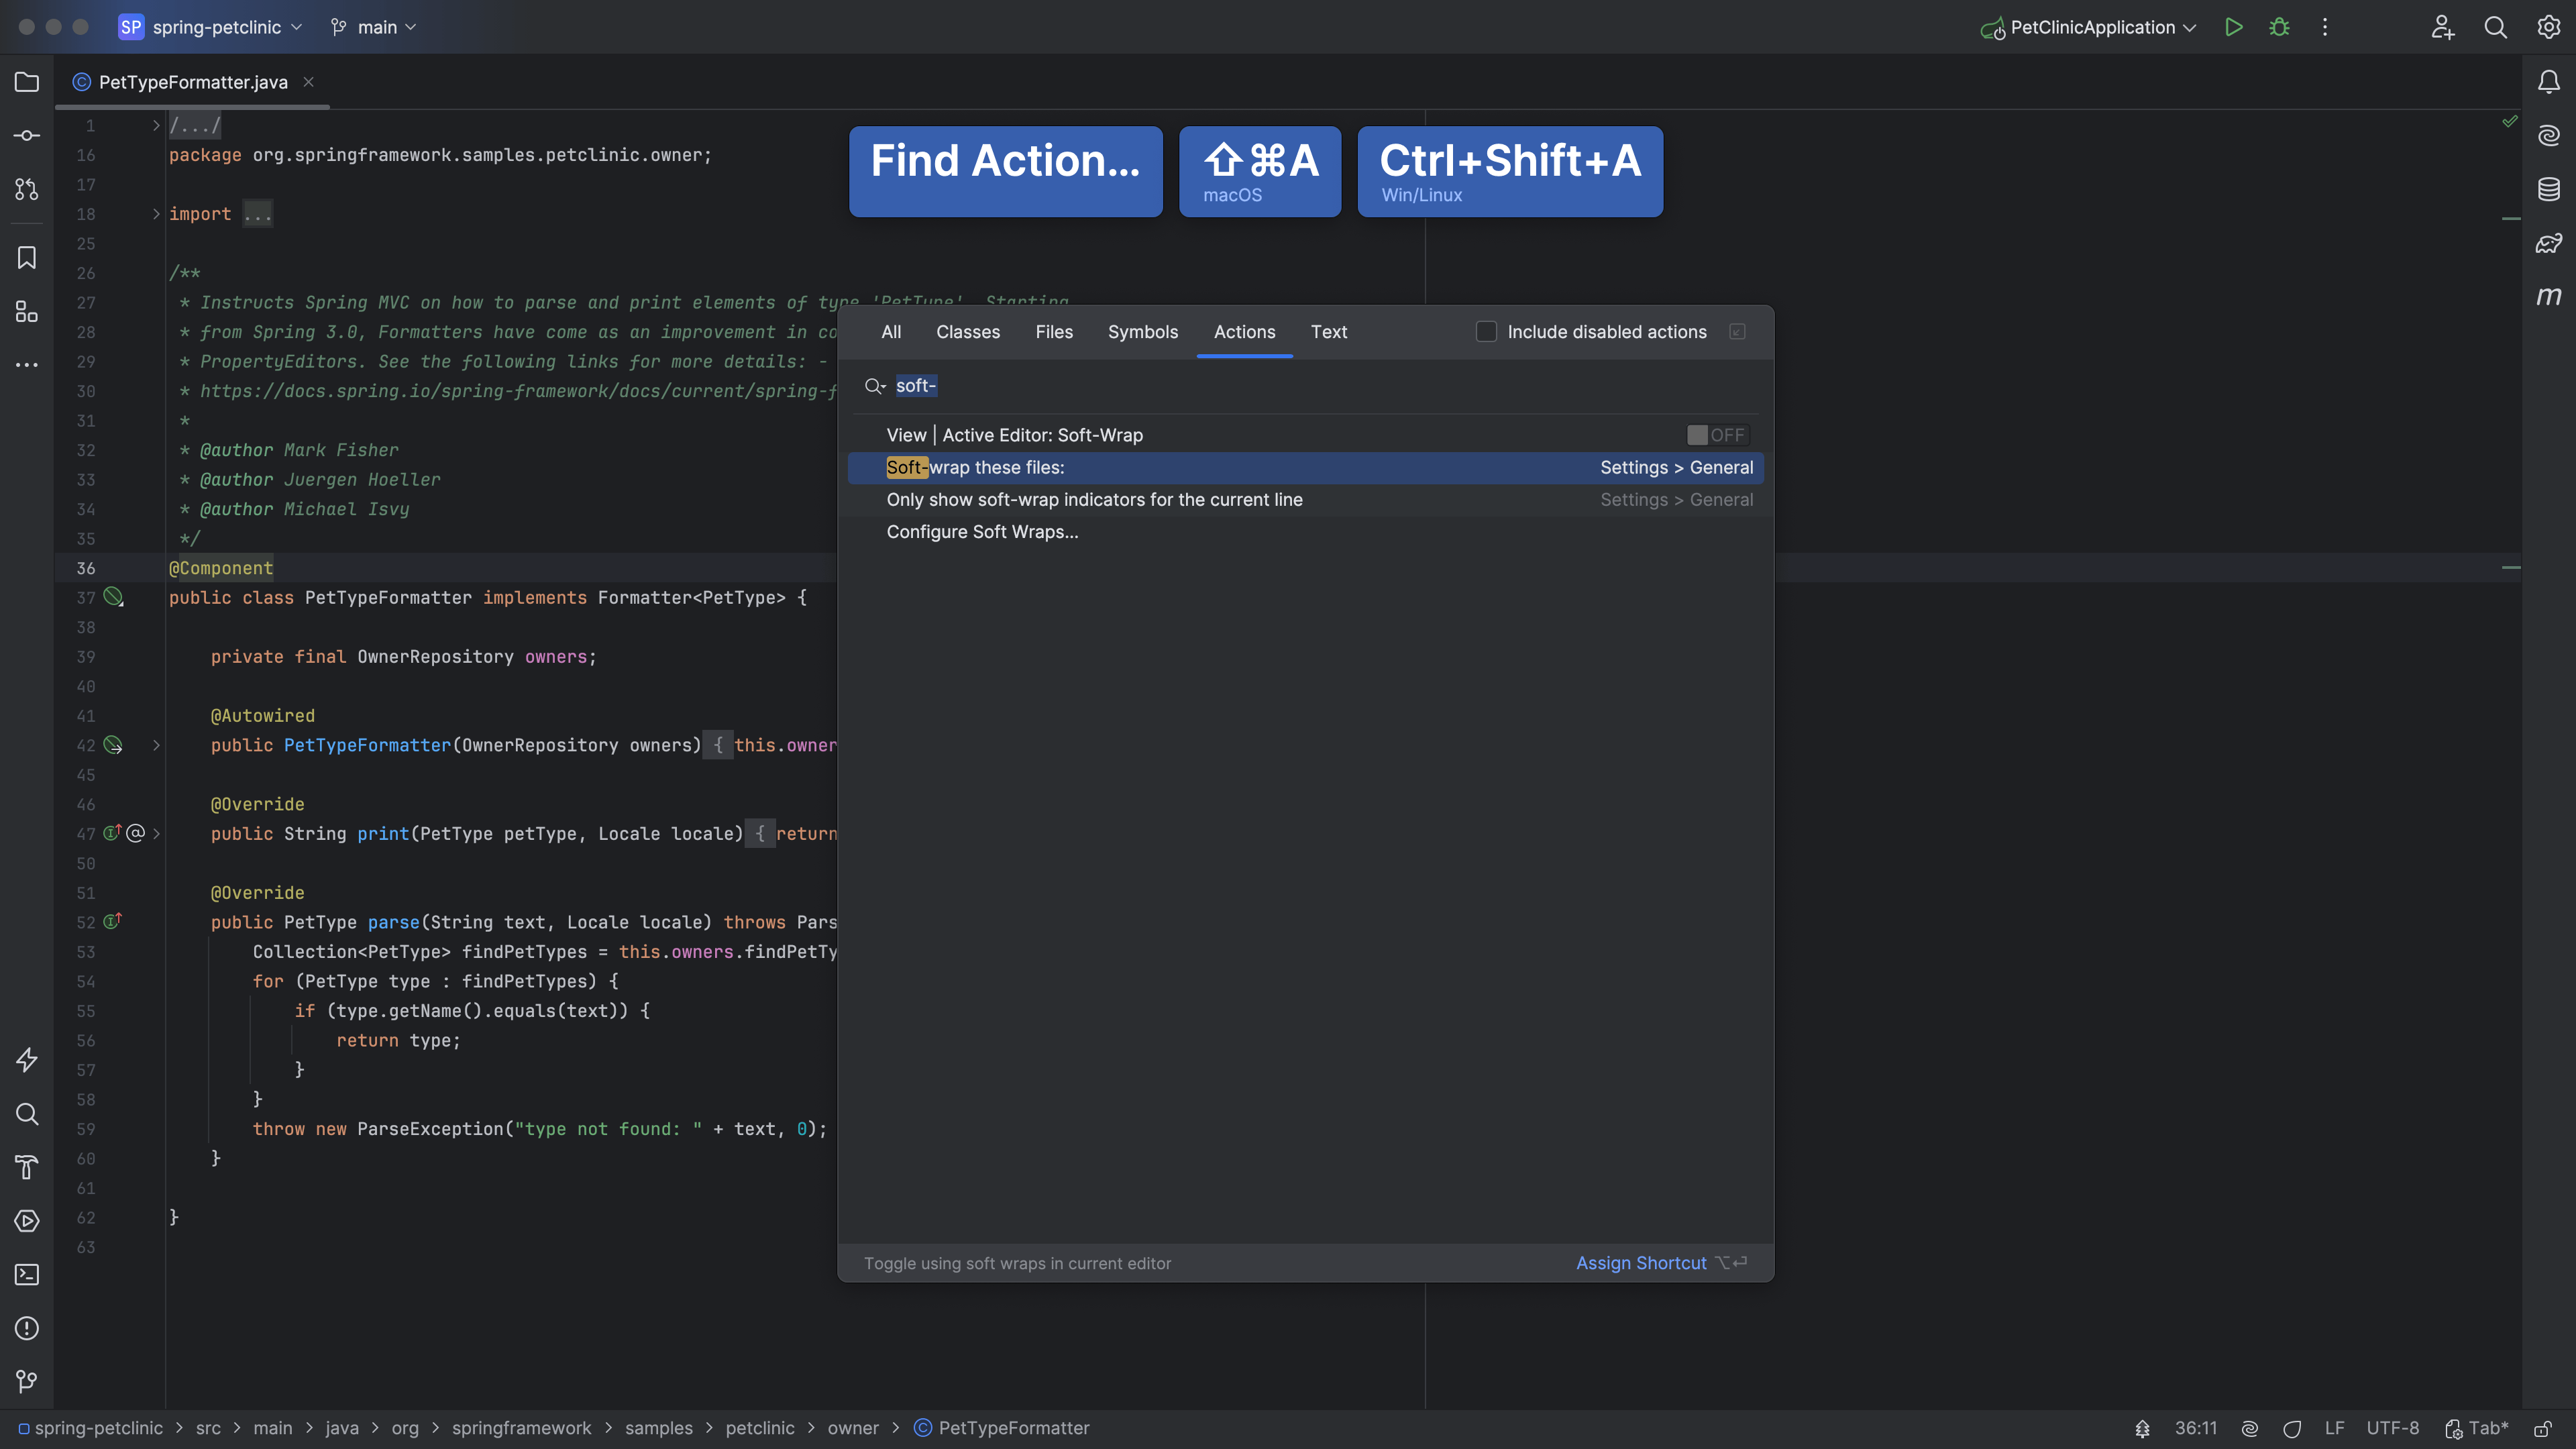Open the Maven tool window icon
The width and height of the screenshot is (2576, 1449).
pos(2548,296)
